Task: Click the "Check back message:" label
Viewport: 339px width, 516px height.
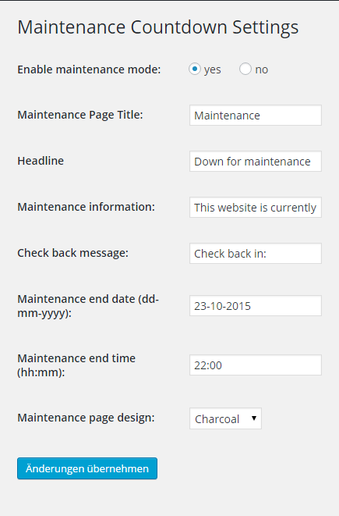Action: tap(73, 253)
